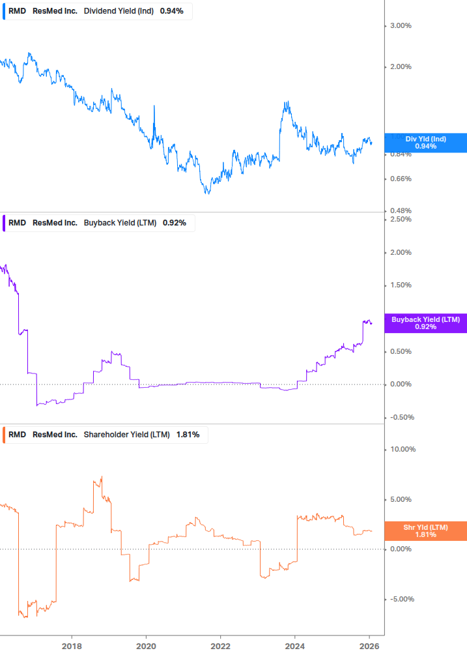This screenshot has height=655, width=467.
Task: Click the orange Shr Yld 1.81% axis tag
Action: (x=426, y=531)
